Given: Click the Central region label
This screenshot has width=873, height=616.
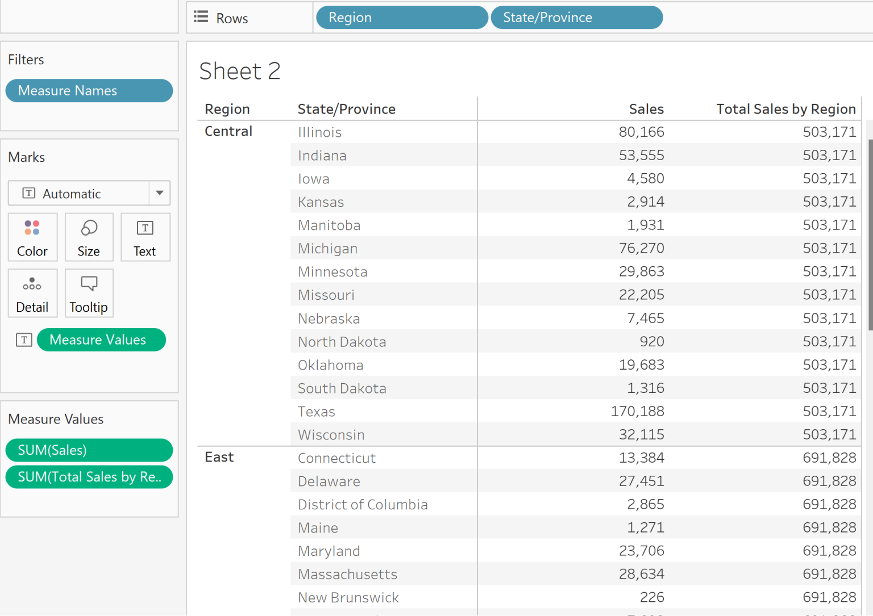Looking at the screenshot, I should pyautogui.click(x=228, y=131).
